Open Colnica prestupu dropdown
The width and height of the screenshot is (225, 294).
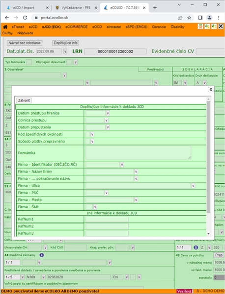click(x=107, y=120)
